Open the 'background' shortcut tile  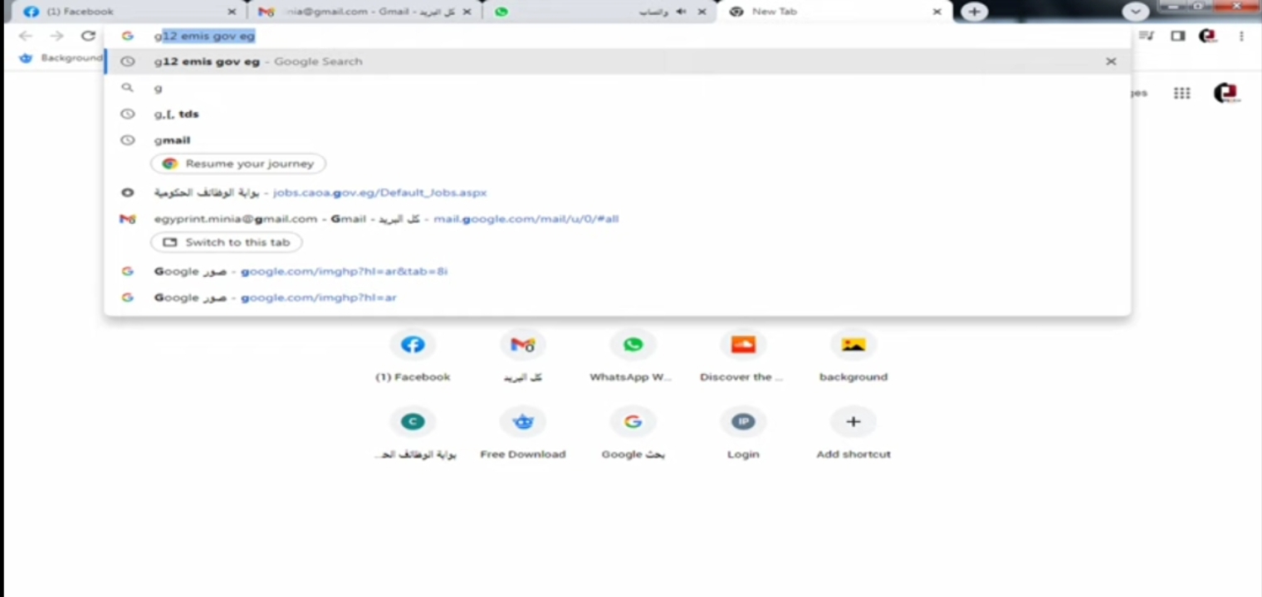[x=854, y=357]
